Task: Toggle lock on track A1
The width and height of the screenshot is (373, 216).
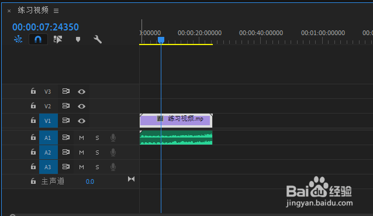Action: point(33,138)
